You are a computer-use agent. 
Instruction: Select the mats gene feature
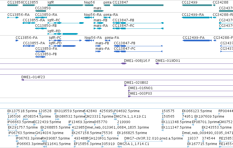tap(99, 11)
